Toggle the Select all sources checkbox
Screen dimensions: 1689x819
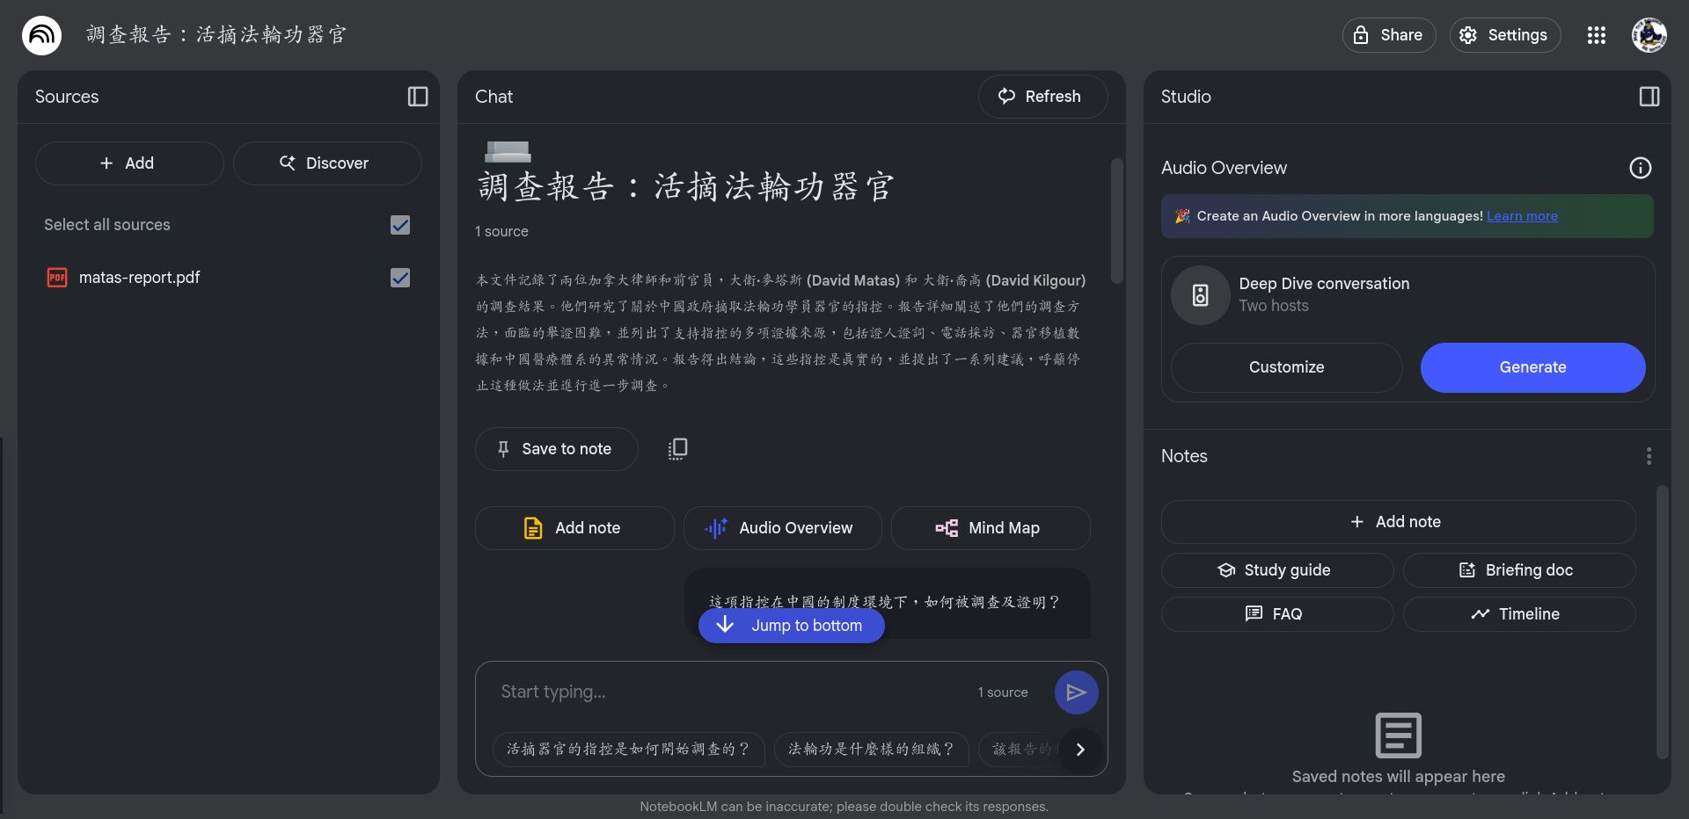[400, 225]
